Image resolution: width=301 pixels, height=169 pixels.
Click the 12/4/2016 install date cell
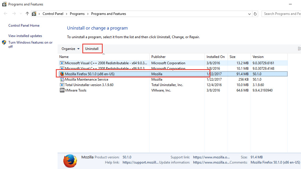coord(214,85)
